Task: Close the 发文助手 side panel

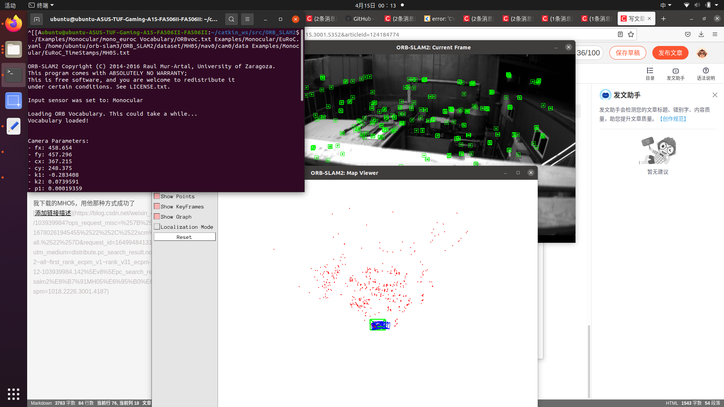Action: point(715,95)
